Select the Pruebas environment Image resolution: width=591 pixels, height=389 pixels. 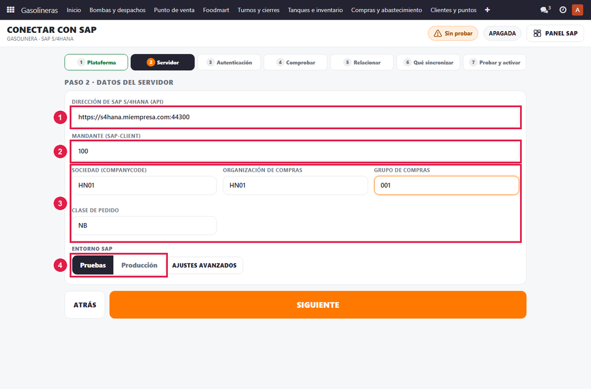(x=93, y=265)
